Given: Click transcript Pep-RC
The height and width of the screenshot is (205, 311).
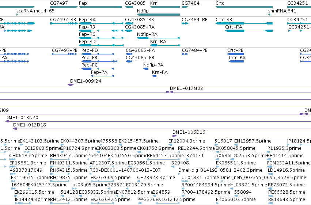Looking at the screenshot, I should point(87,34).
